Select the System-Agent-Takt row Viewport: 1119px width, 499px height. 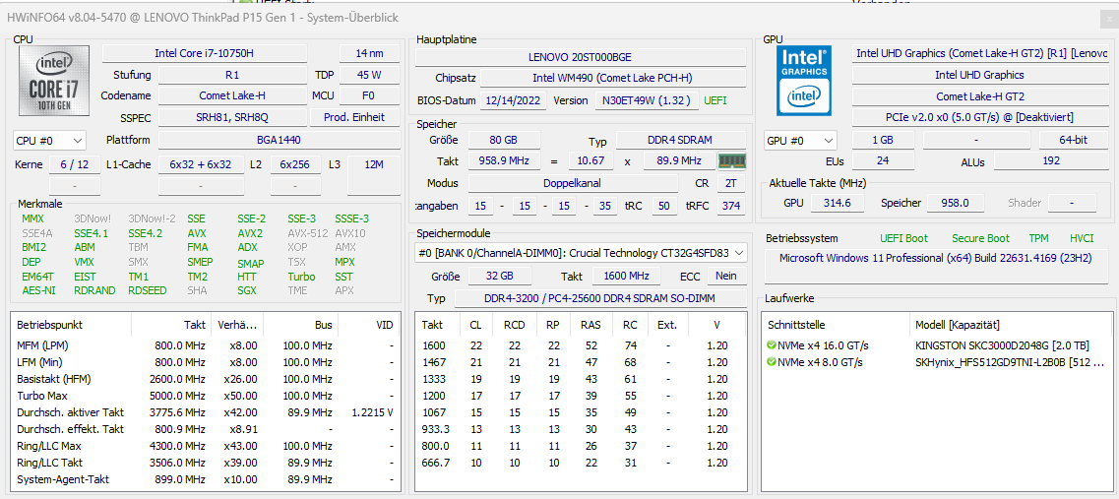pyautogui.click(x=206, y=479)
